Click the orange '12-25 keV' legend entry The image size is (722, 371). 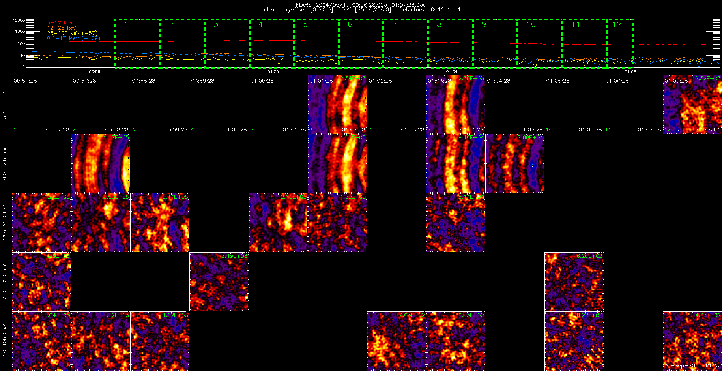(x=62, y=28)
